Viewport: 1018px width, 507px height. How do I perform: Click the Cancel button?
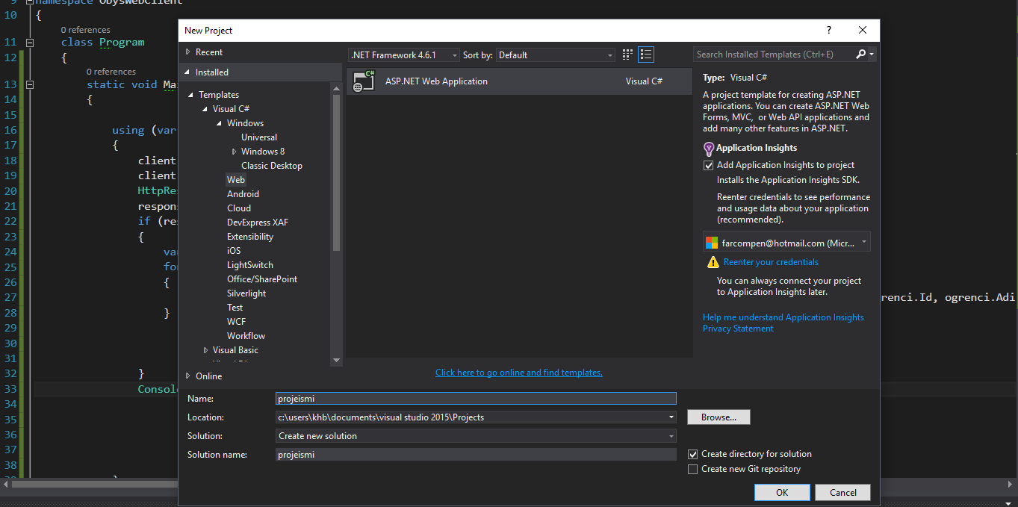point(843,492)
